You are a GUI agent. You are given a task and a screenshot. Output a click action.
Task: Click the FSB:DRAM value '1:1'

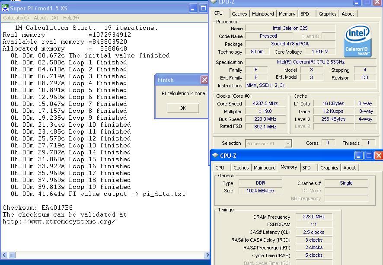pyautogui.click(x=314, y=224)
